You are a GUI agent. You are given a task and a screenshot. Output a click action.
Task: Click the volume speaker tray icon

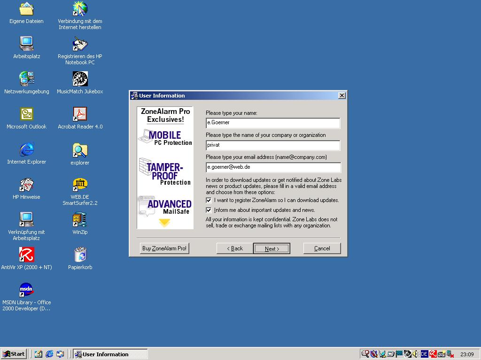tap(415, 354)
